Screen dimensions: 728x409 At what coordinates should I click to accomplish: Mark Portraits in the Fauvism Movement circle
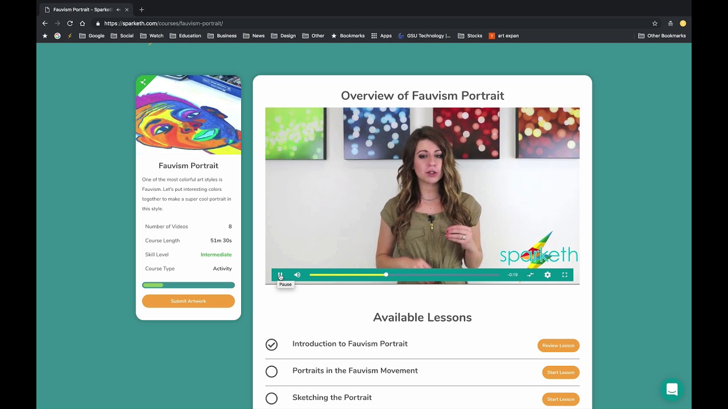coord(271,372)
